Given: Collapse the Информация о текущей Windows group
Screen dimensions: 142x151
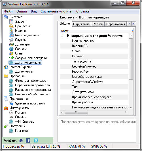Looking at the screenshot, I should tap(62, 36).
